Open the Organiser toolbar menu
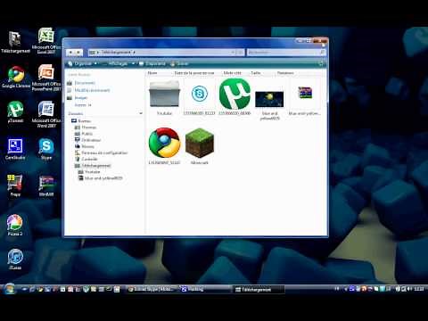 click(x=82, y=63)
